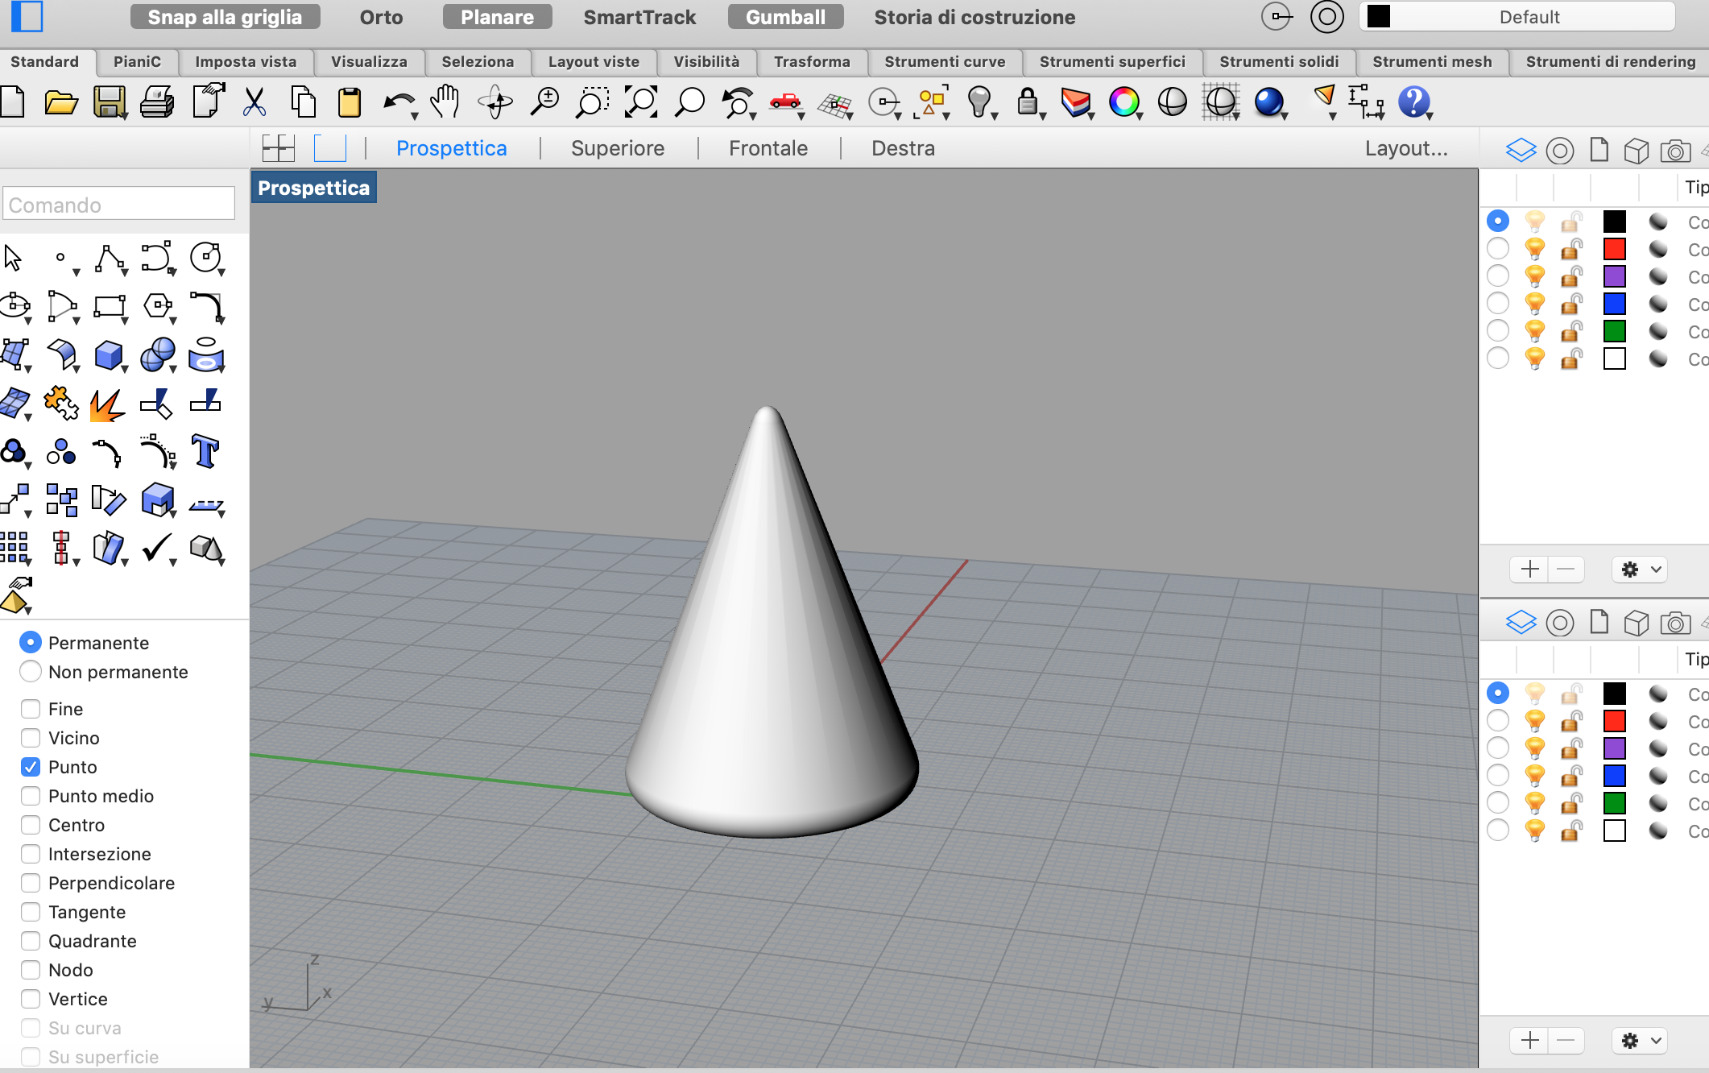Toggle SmartTrack button
This screenshot has width=1709, height=1073.
639,17
